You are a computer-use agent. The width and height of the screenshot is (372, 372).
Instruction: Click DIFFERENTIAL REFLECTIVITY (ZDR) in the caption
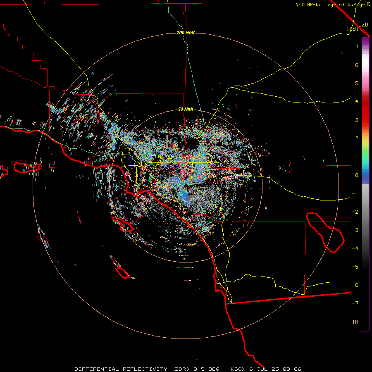click(x=132, y=369)
